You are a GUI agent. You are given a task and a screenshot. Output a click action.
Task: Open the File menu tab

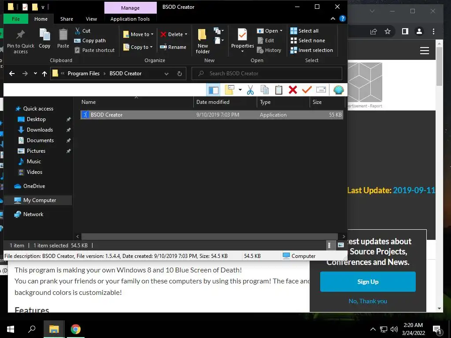[16, 19]
